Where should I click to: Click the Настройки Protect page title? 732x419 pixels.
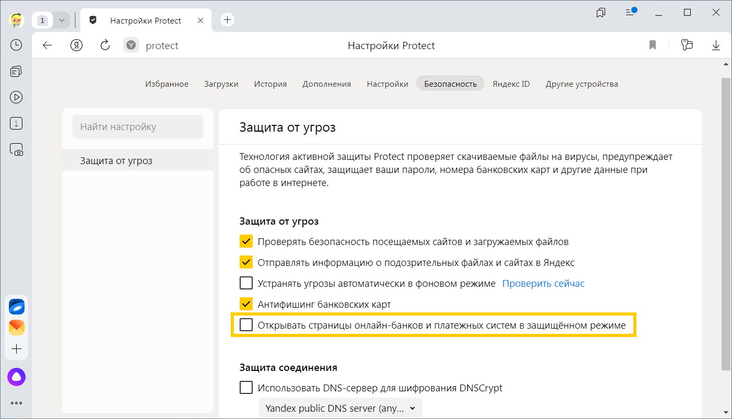click(392, 45)
